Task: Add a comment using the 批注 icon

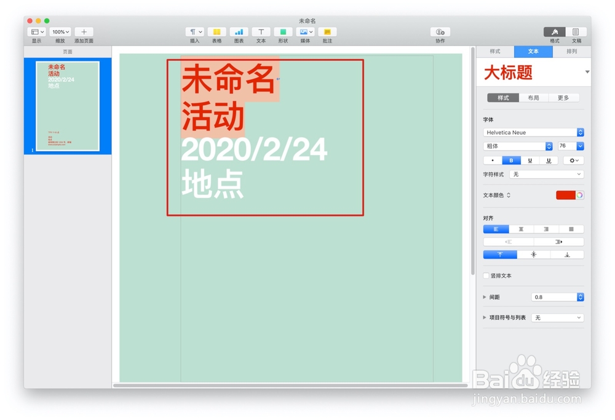Action: coord(327,32)
